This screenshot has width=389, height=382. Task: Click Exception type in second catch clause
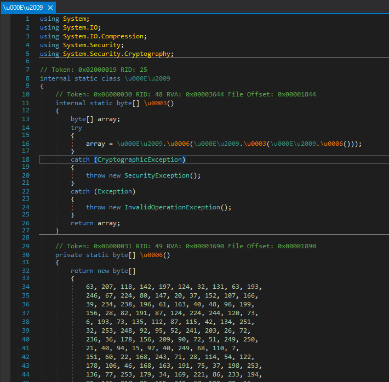(115, 191)
